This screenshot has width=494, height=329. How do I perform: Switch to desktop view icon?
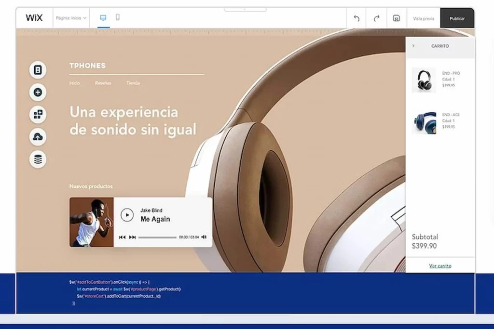[103, 17]
